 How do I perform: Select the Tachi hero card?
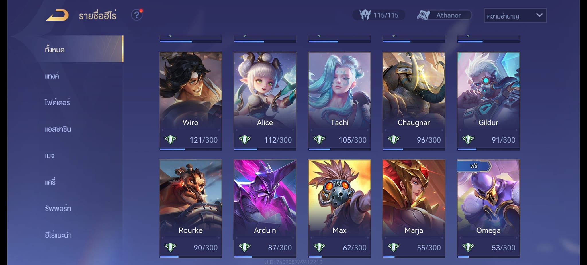[339, 101]
